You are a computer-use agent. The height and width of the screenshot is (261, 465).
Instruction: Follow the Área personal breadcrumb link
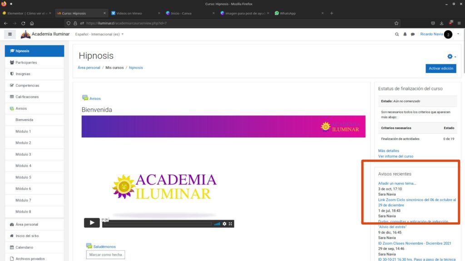coord(89,68)
